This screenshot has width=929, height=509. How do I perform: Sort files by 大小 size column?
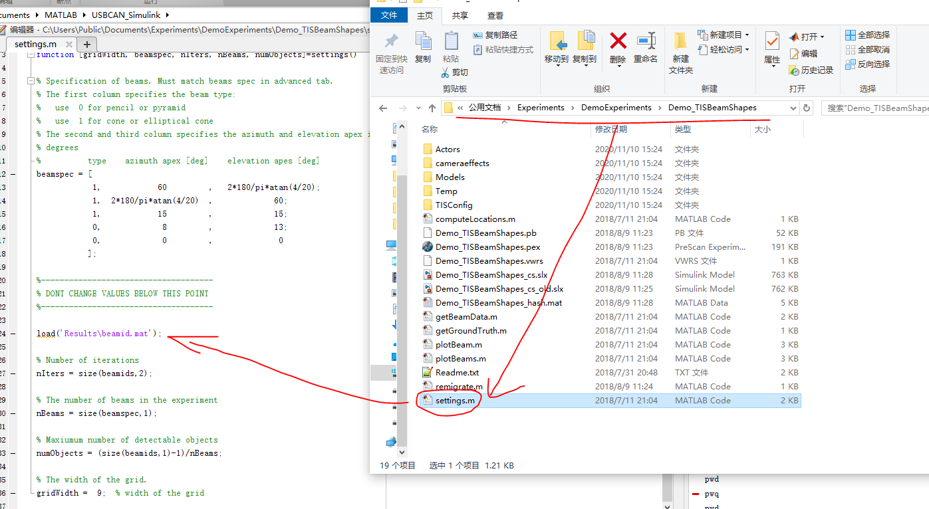tap(763, 130)
